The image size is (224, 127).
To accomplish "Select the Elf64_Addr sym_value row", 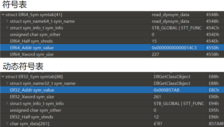I will coord(32,48).
